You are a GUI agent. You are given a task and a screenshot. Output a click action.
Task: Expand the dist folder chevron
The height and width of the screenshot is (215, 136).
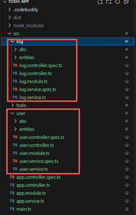click(x=9, y=17)
